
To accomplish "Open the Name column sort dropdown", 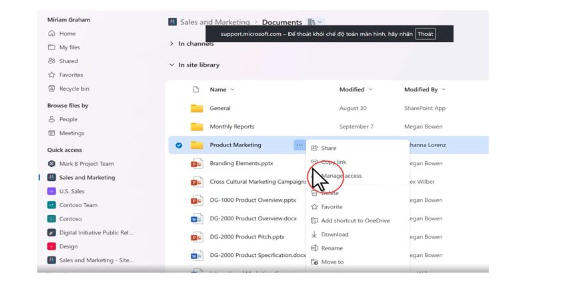I will [232, 89].
